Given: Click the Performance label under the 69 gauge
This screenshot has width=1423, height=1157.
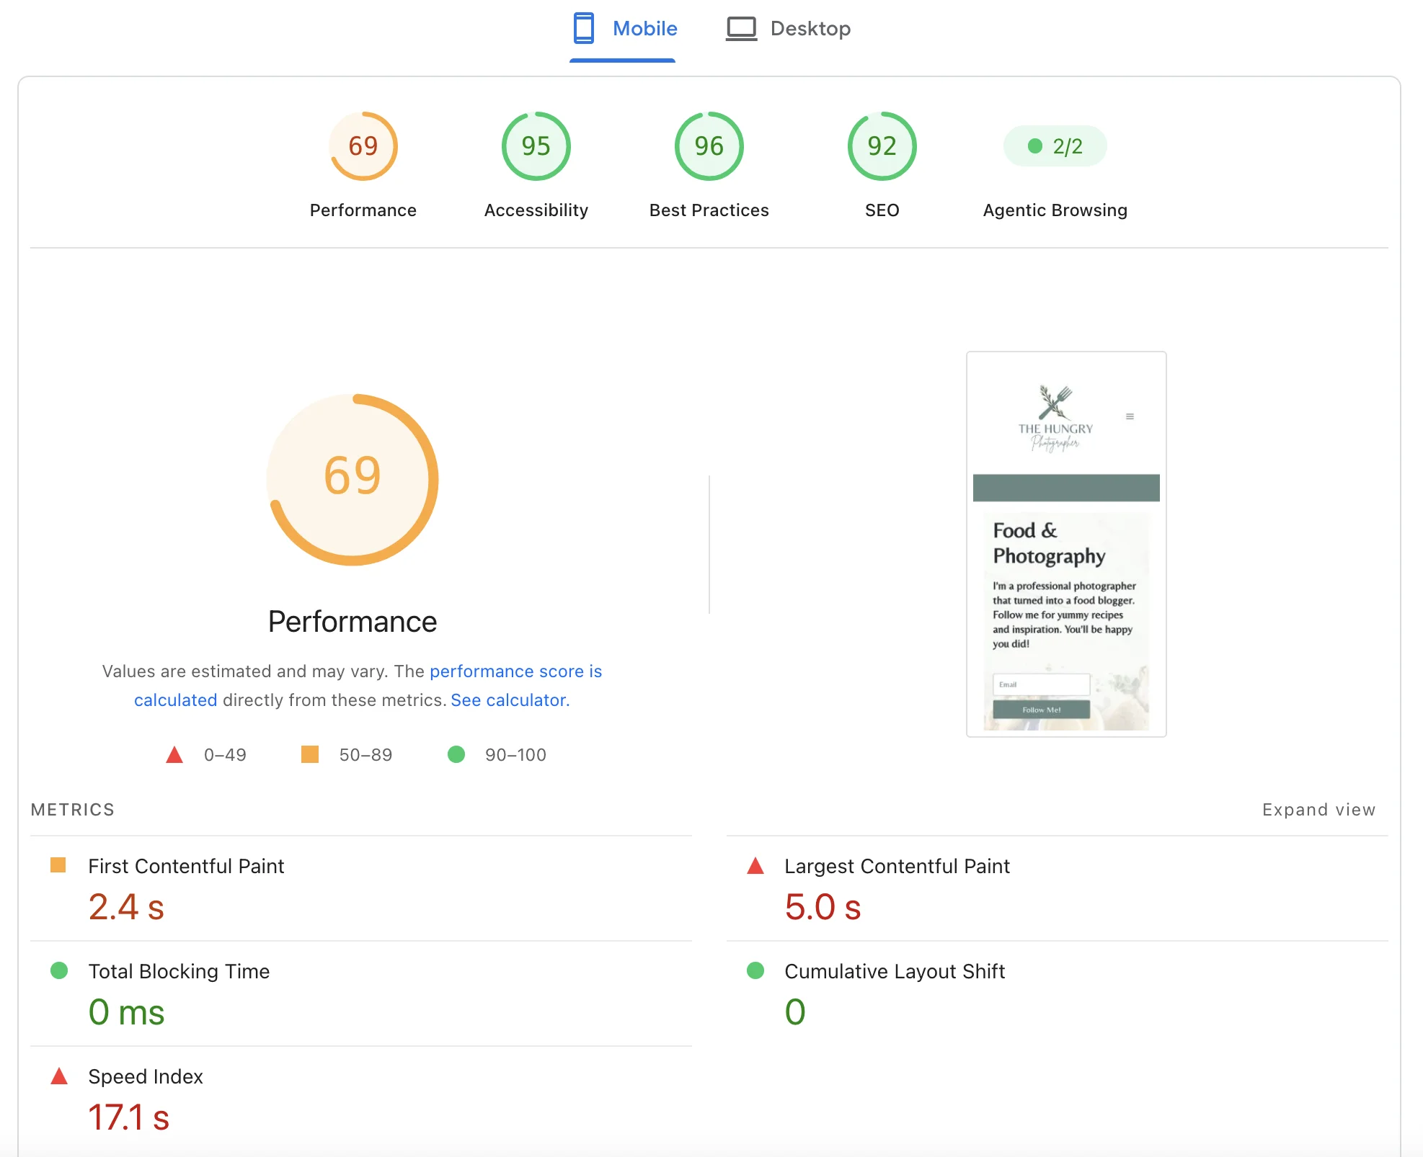Looking at the screenshot, I should tap(363, 210).
